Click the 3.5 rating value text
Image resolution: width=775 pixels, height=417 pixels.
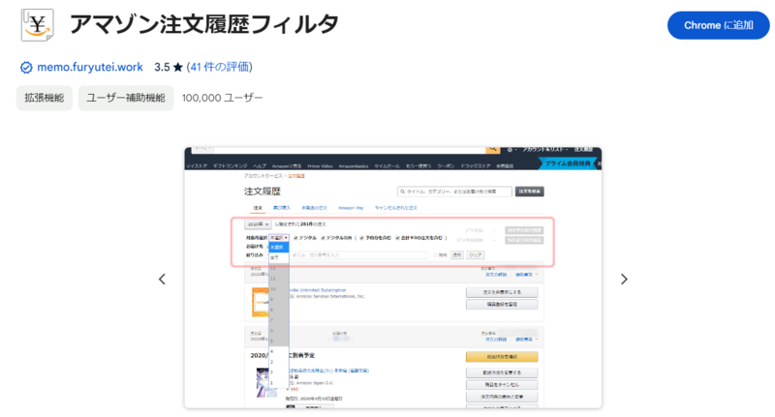point(162,67)
